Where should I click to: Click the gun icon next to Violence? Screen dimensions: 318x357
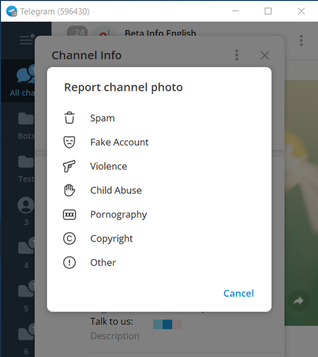click(x=69, y=166)
